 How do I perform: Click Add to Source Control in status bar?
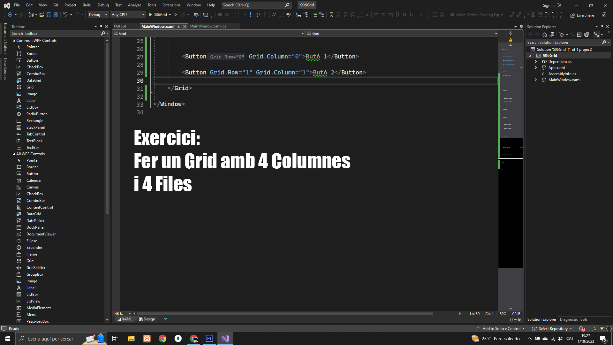(x=501, y=329)
